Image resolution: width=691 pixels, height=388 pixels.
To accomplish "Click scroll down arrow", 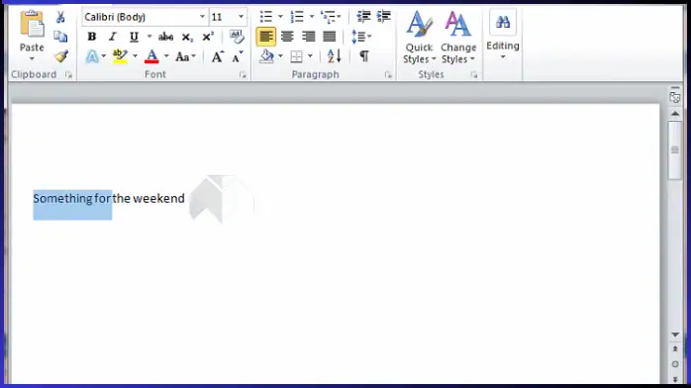I will pyautogui.click(x=675, y=336).
